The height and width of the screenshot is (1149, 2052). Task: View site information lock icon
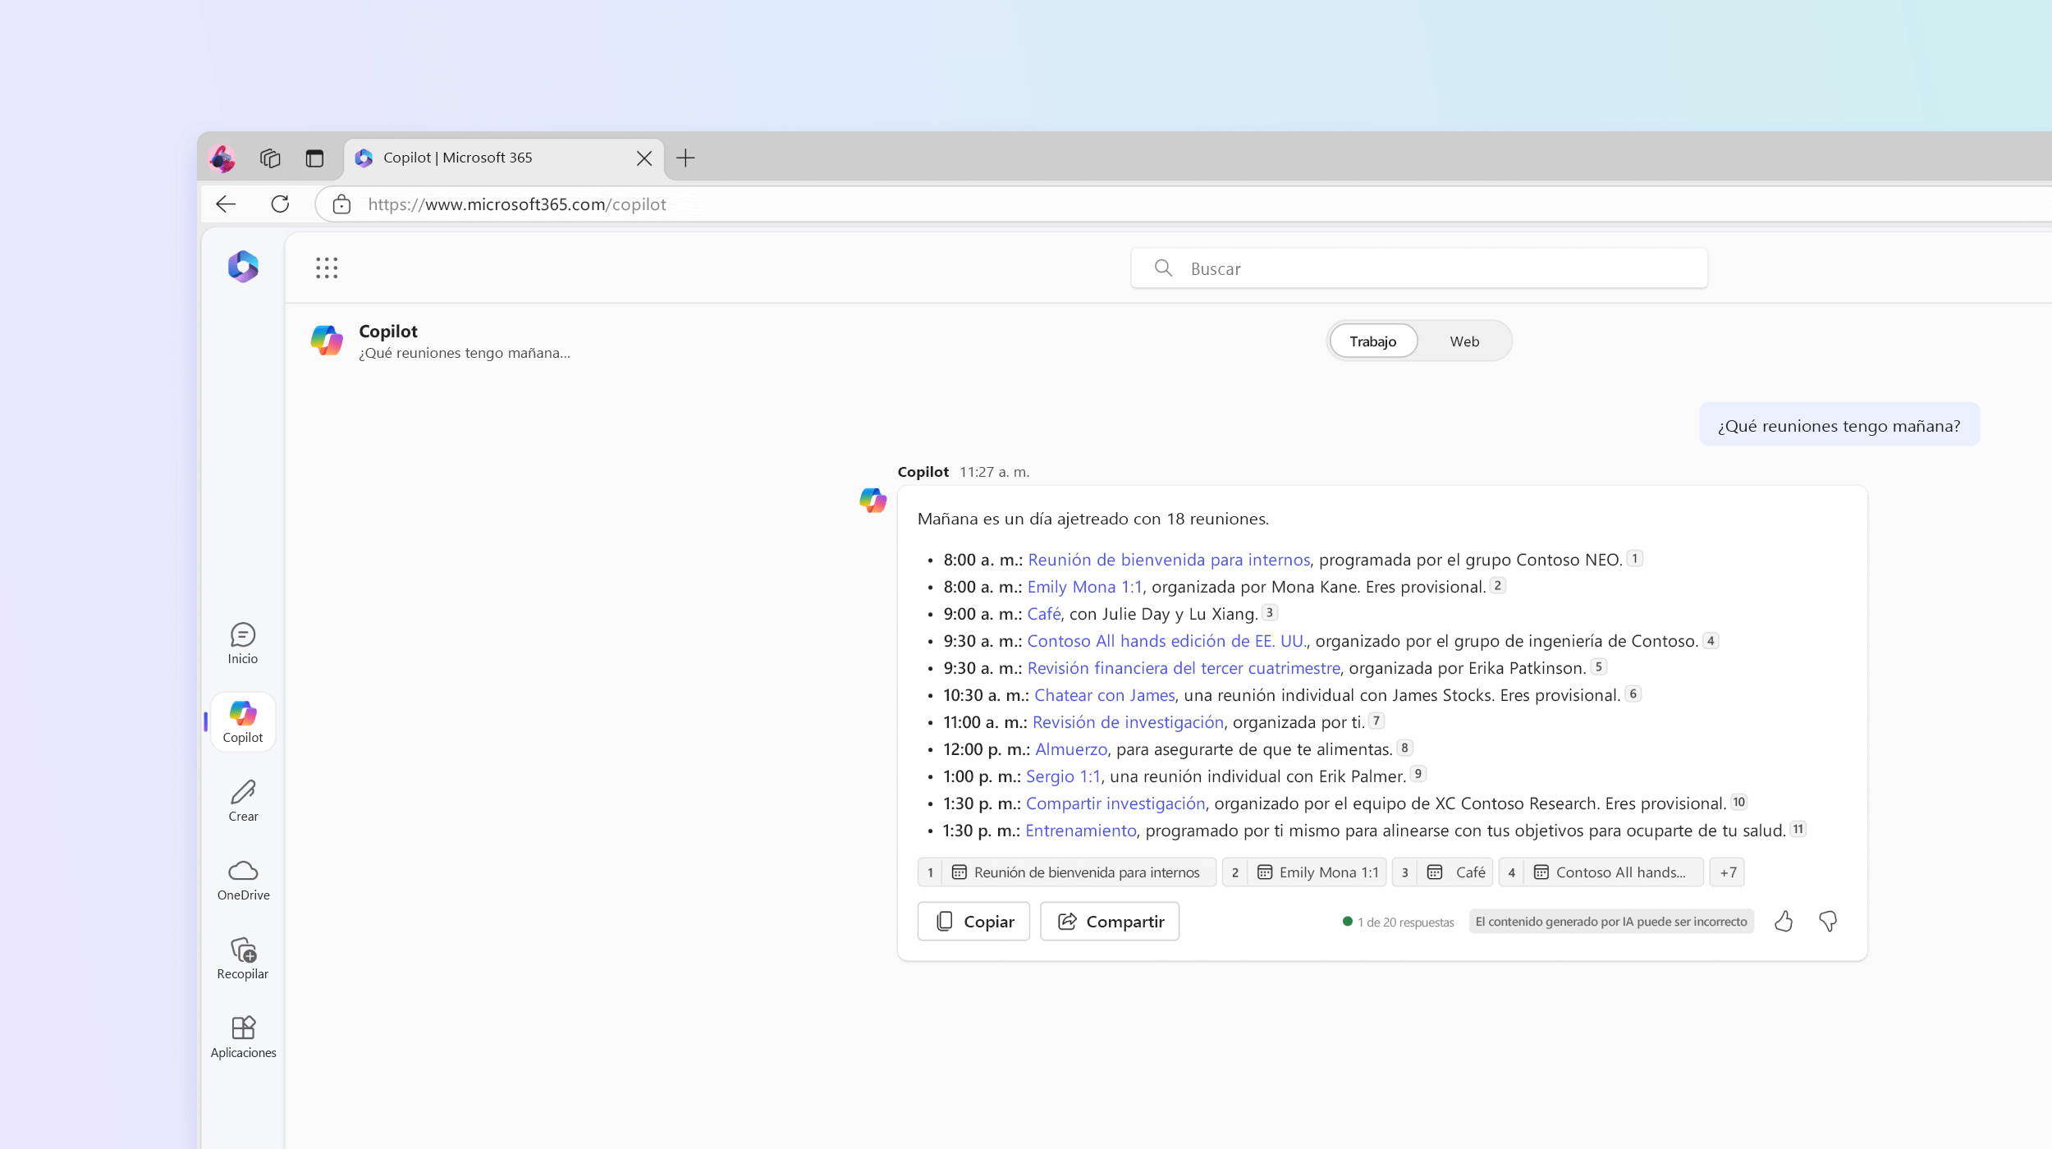tap(341, 204)
